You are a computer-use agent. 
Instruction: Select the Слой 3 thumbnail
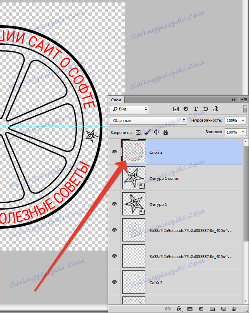point(134,152)
